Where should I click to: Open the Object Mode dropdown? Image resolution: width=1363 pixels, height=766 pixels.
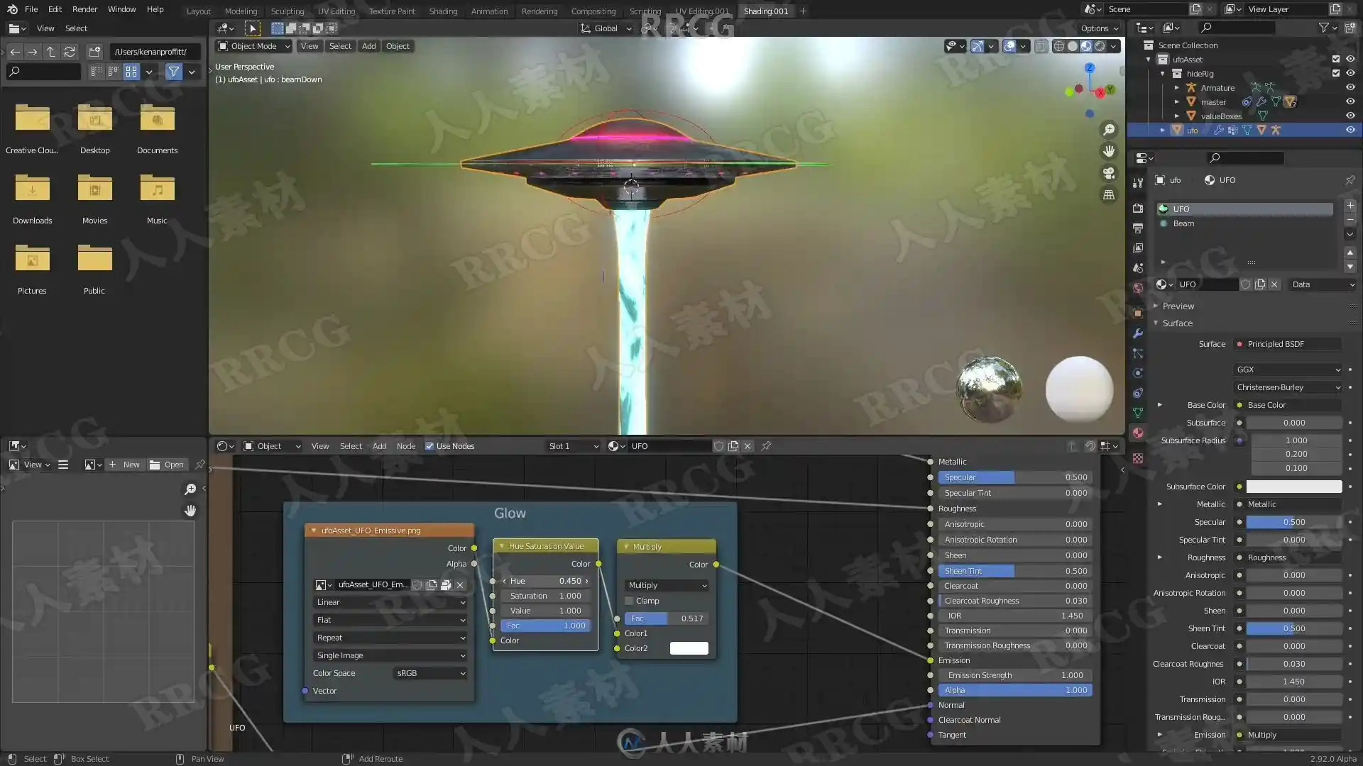pos(254,46)
